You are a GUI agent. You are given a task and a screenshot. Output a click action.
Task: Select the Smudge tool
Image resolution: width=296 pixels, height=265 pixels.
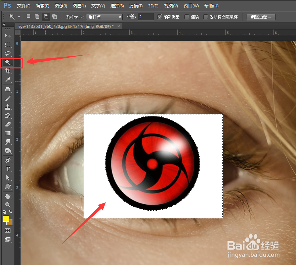click(x=7, y=142)
